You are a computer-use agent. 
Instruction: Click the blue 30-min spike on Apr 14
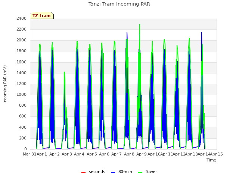pos(202,33)
